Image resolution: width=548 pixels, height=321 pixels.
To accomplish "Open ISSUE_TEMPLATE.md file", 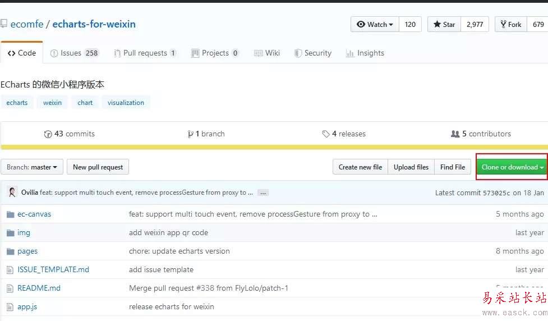I will [53, 269].
